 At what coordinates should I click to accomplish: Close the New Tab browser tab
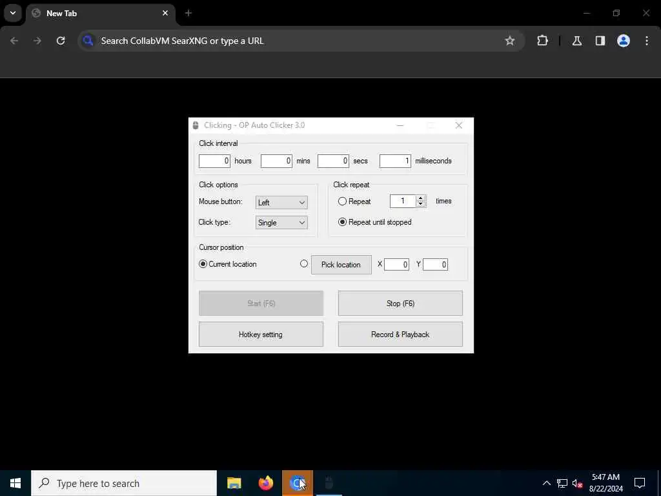pos(165,13)
